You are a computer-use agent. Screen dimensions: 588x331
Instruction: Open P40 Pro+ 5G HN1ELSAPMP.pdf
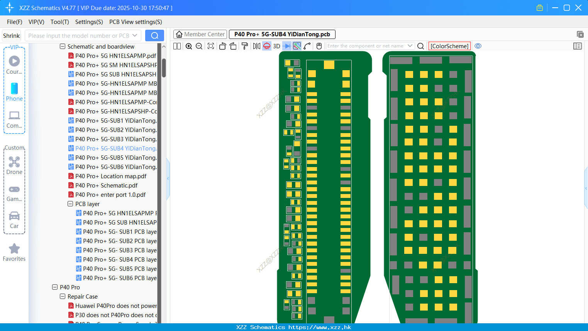click(x=112, y=56)
